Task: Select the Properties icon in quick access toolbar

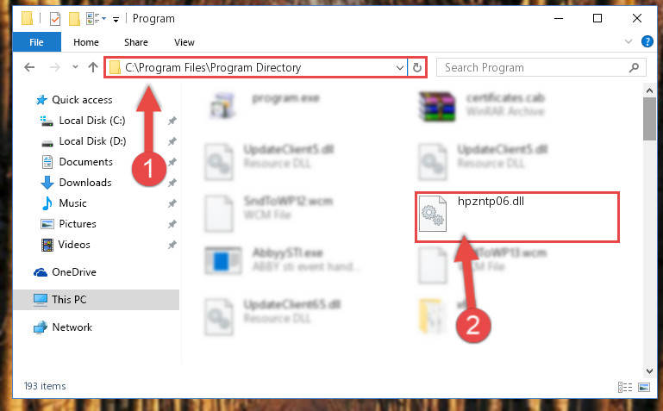Action: coord(55,19)
